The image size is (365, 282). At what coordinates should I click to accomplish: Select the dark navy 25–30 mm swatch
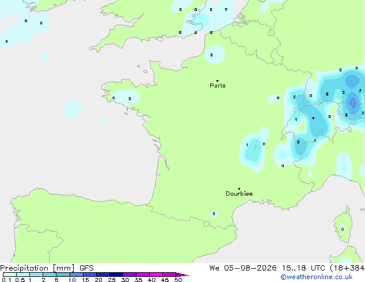click(x=116, y=275)
